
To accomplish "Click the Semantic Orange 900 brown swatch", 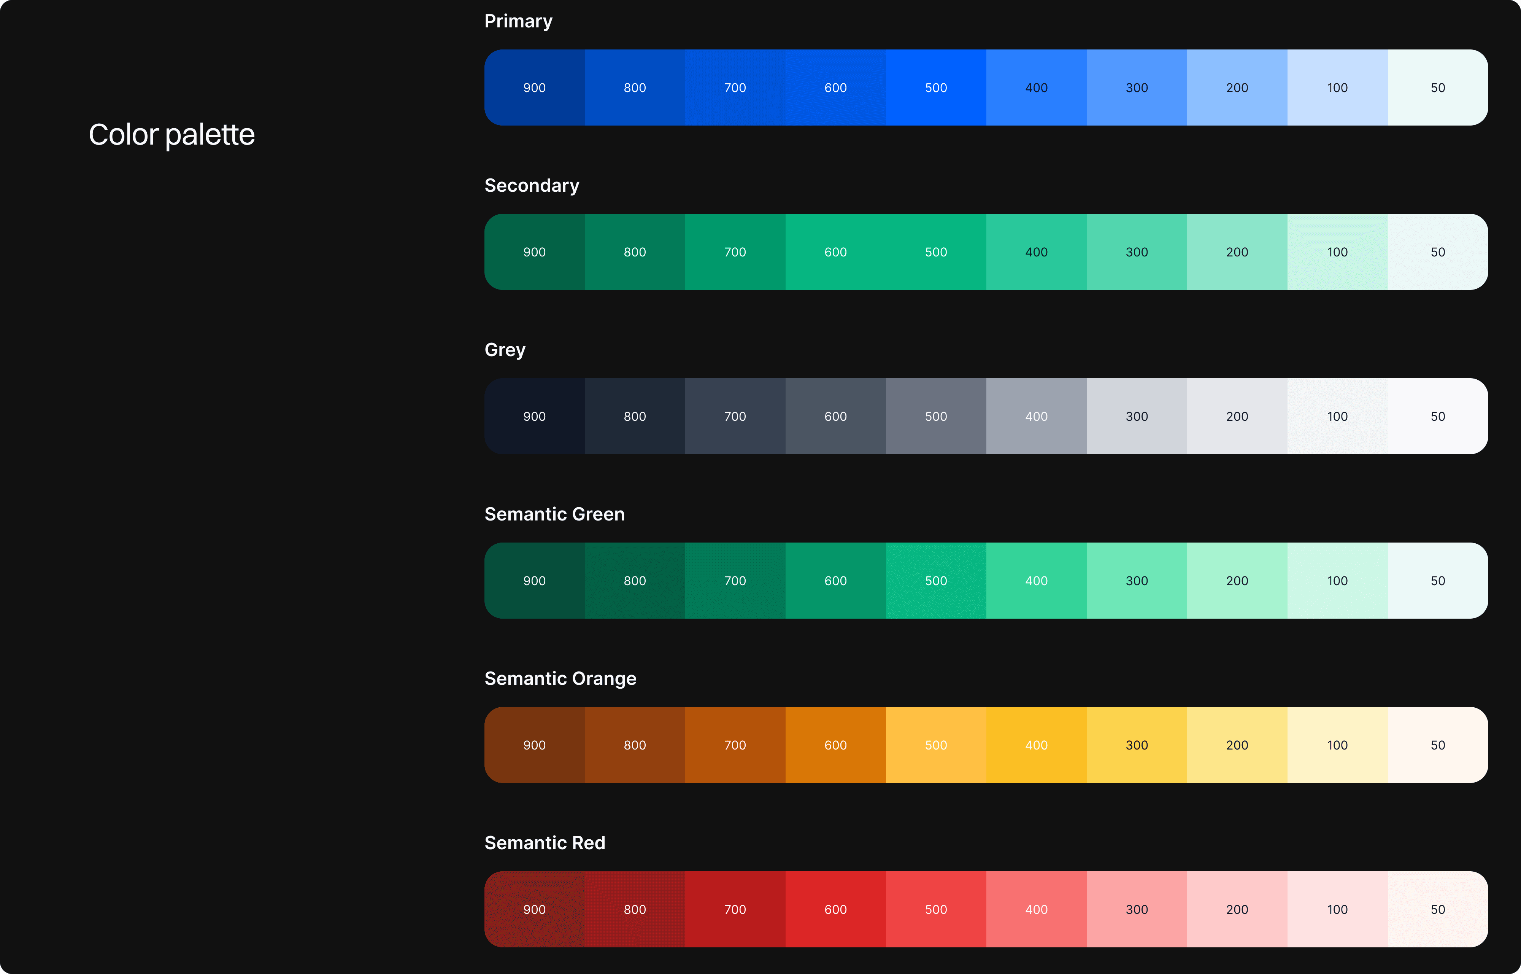I will coord(534,745).
